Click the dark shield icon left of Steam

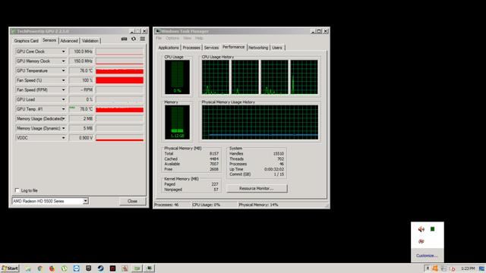point(88,268)
